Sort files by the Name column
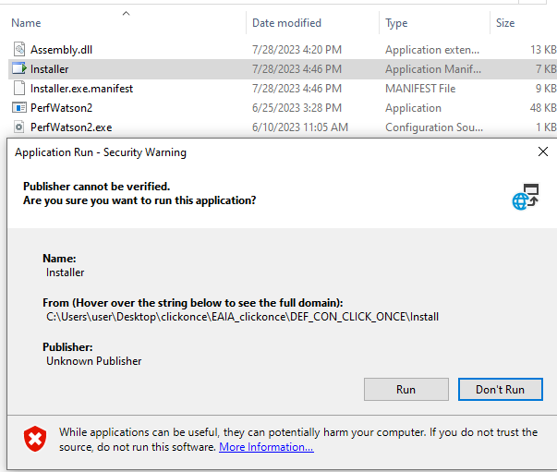Screen dimensions: 557x472 (26, 23)
